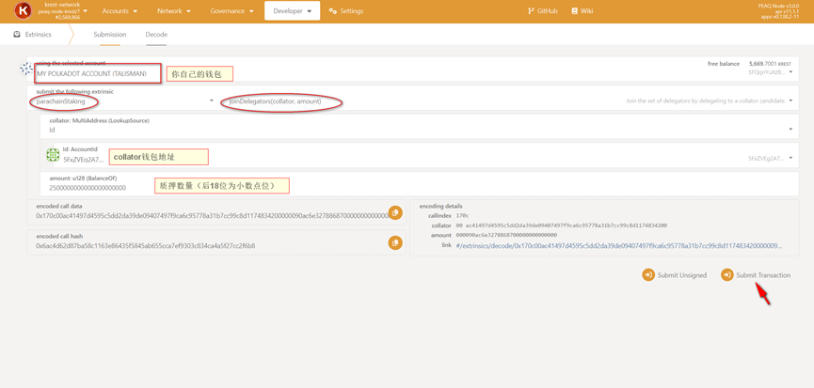Image resolution: width=814 pixels, height=388 pixels.
Task: Switch to the Submission tab
Action: coord(109,35)
